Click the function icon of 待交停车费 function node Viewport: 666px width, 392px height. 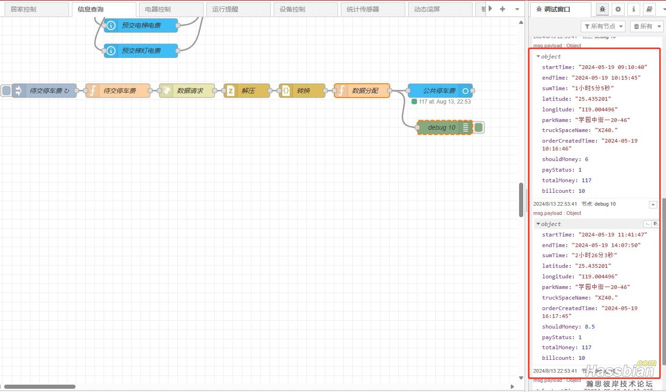[93, 91]
